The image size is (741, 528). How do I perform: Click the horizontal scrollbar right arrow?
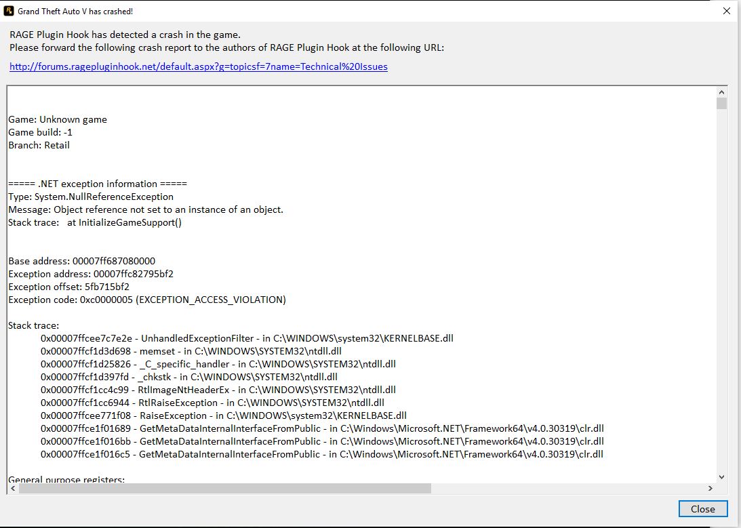710,488
